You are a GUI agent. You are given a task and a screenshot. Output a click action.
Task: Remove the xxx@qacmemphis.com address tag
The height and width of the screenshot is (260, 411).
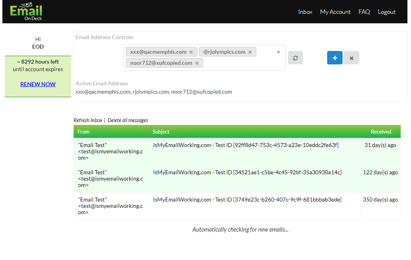(x=191, y=52)
